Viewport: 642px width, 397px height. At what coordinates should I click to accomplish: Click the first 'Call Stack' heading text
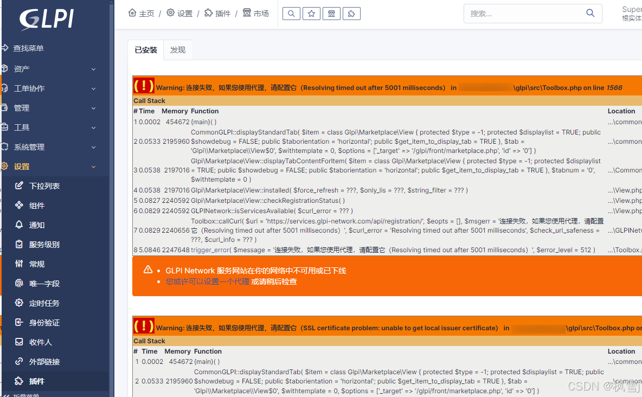point(150,101)
